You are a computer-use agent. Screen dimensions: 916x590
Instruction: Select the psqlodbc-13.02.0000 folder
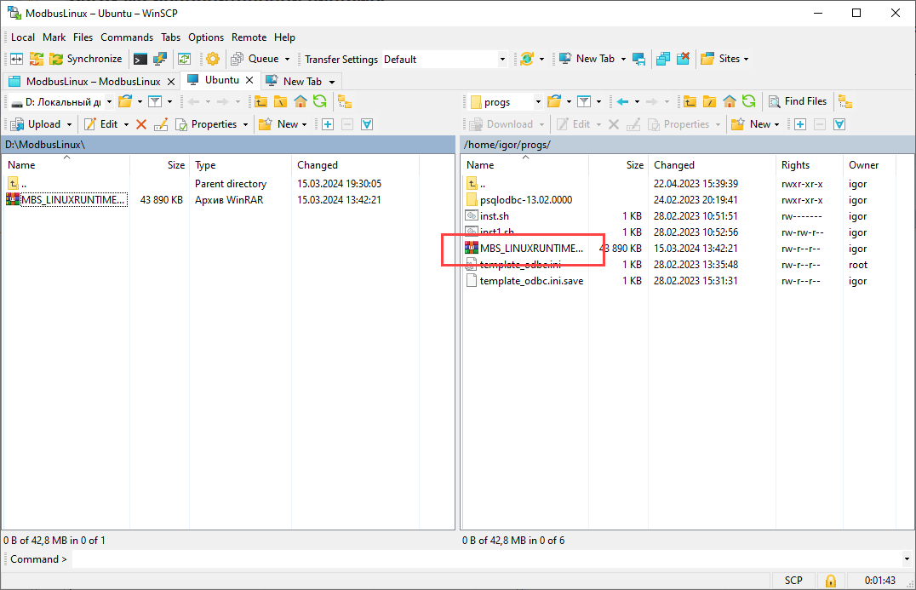(x=525, y=200)
